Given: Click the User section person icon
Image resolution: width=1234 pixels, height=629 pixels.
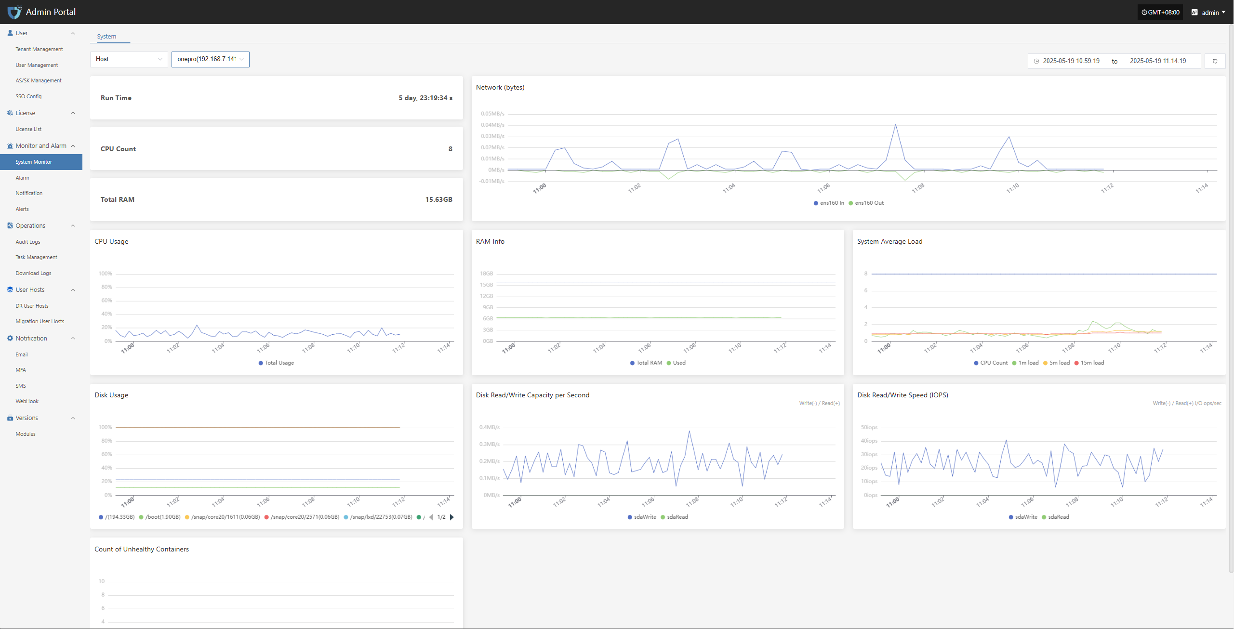Looking at the screenshot, I should tap(10, 33).
